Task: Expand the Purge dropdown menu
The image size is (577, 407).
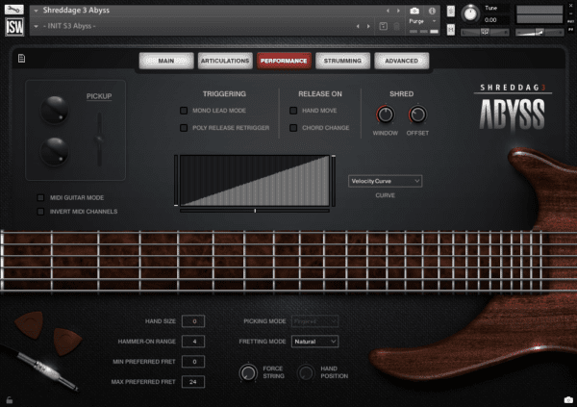Action: [x=422, y=21]
